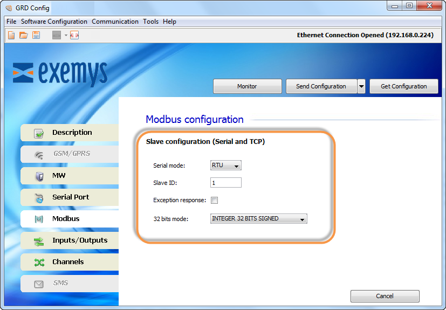Screen dimensions: 446x310
Task: Click the red disconnect toolbar icon
Action: pos(74,35)
